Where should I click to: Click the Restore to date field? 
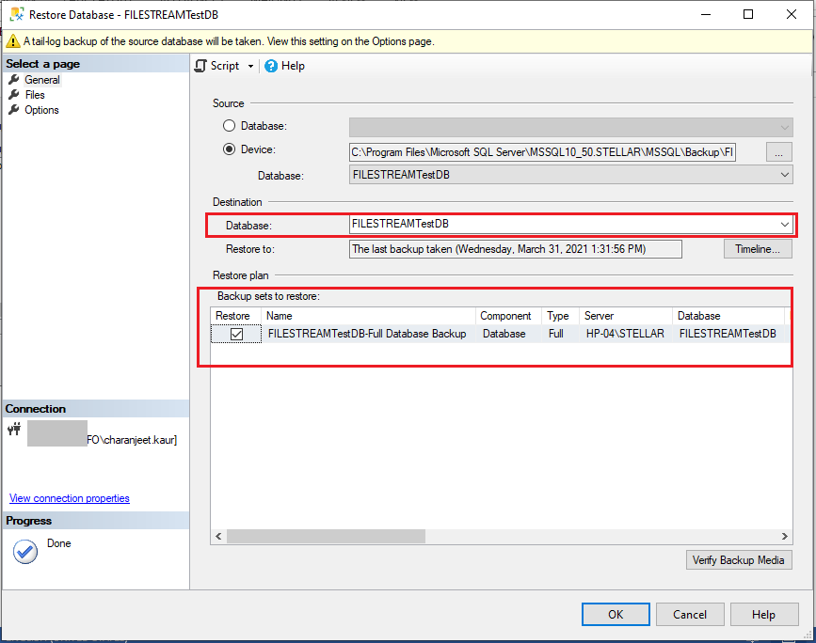click(515, 249)
